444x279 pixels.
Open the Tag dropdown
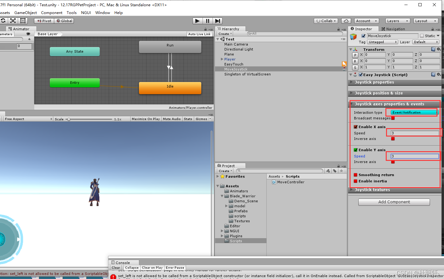pos(383,42)
